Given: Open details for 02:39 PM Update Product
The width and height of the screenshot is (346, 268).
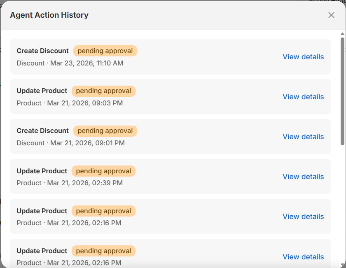Looking at the screenshot, I should click(x=303, y=177).
